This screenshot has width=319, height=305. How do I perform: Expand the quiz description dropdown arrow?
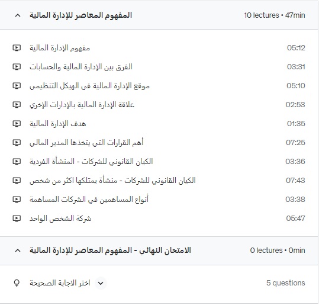coord(101,283)
